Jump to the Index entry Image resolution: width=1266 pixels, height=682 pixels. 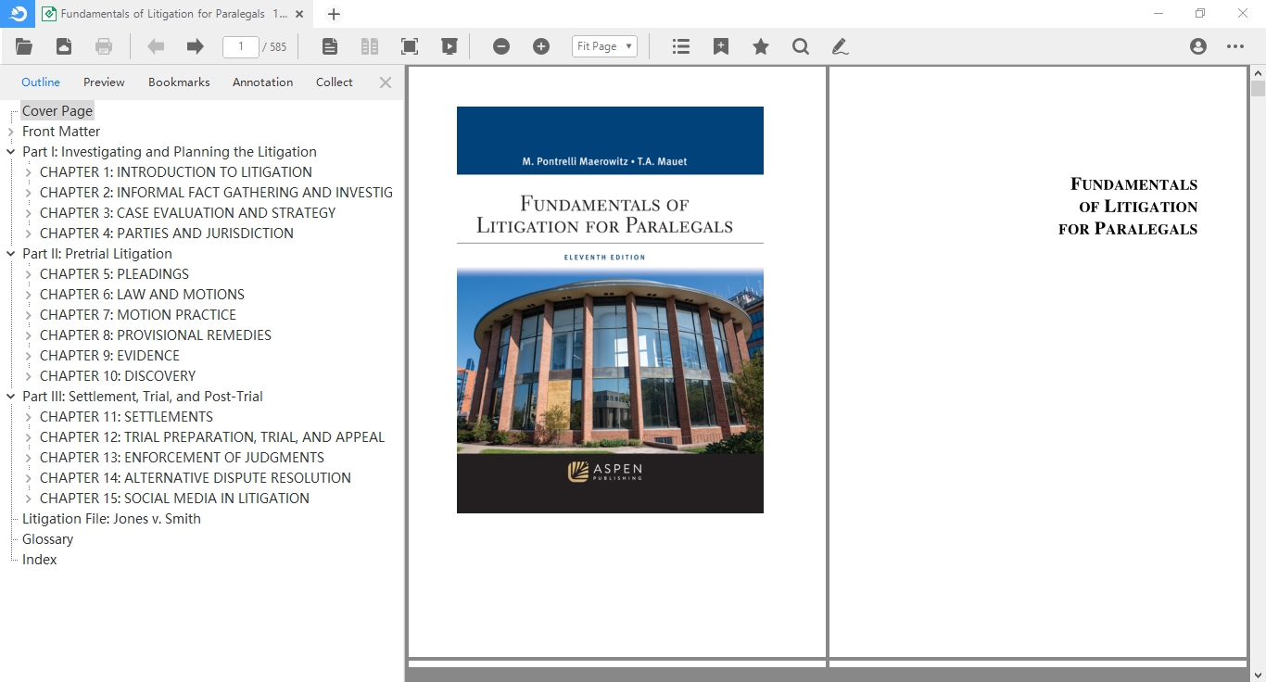point(40,560)
